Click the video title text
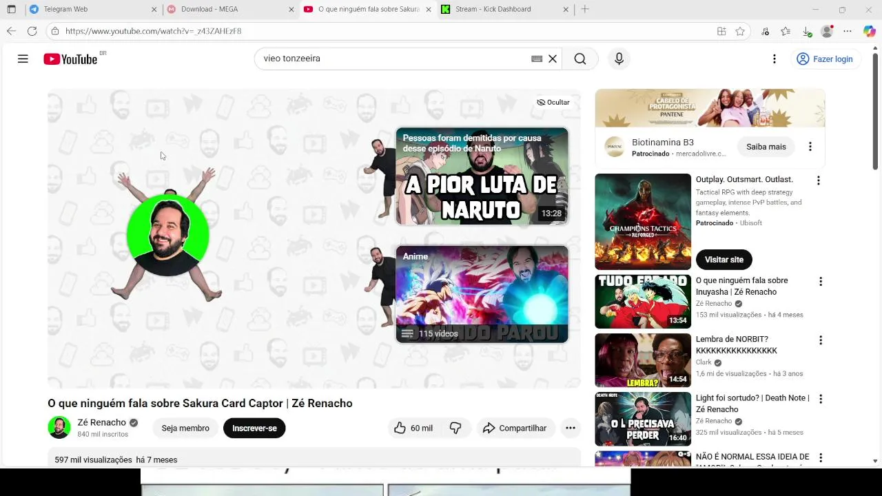The image size is (882, 496). point(200,403)
